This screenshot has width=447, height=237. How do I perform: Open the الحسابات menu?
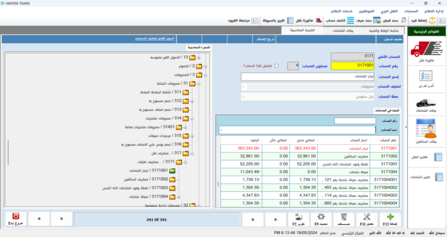(411, 11)
